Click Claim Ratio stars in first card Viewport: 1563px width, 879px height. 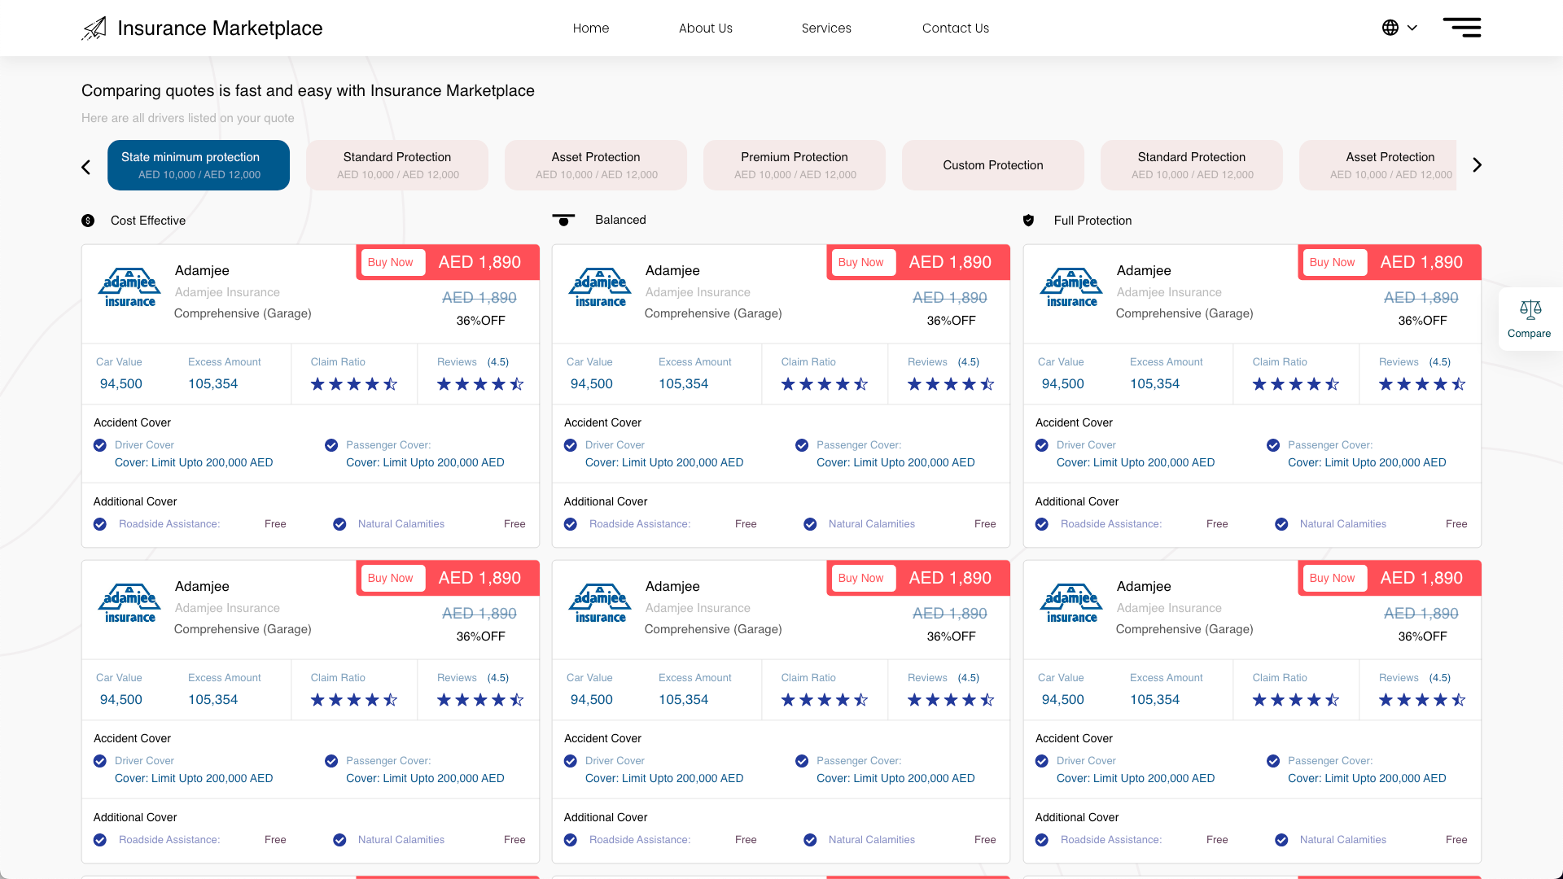click(x=354, y=384)
